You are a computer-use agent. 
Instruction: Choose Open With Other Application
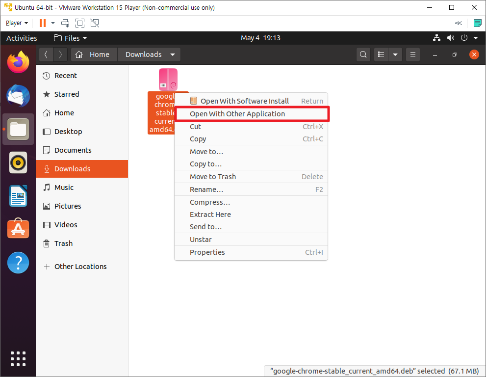coord(251,114)
